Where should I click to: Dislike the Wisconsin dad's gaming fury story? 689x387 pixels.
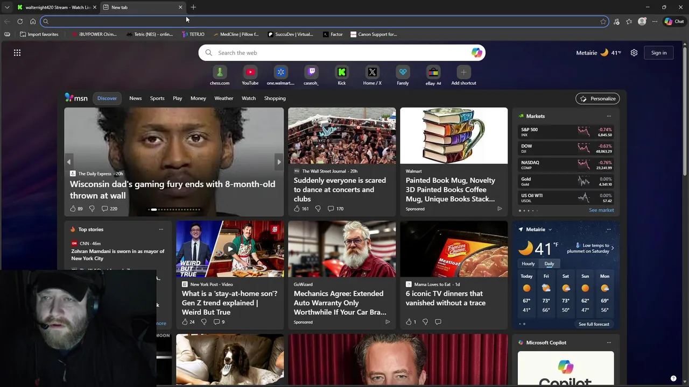[92, 209]
